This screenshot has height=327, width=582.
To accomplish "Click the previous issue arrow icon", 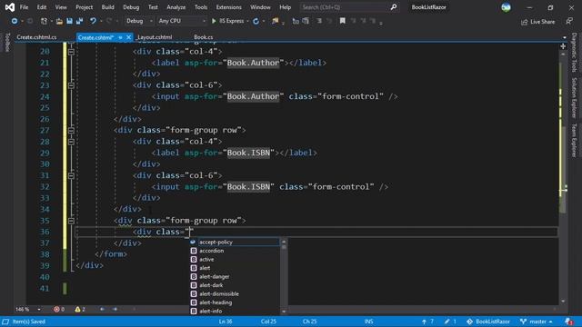I will pyautogui.click(x=102, y=309).
